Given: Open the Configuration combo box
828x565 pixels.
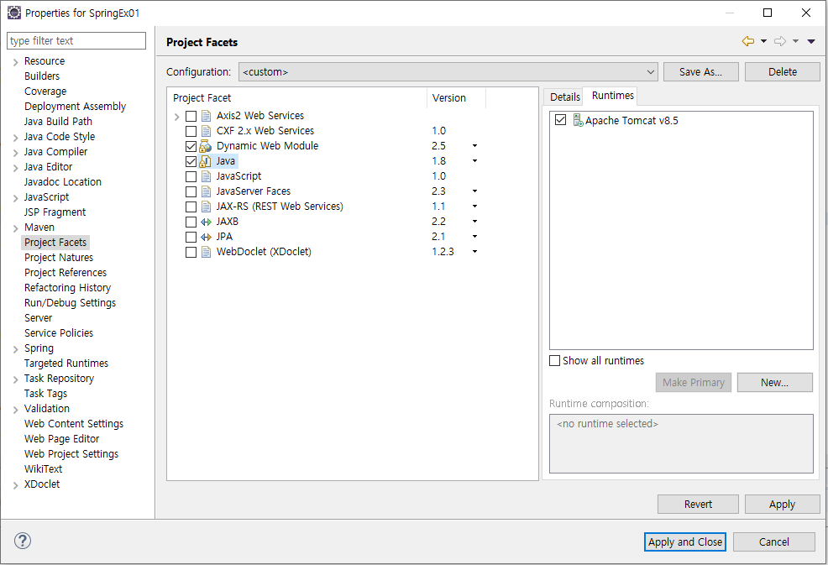Looking at the screenshot, I should pyautogui.click(x=448, y=72).
